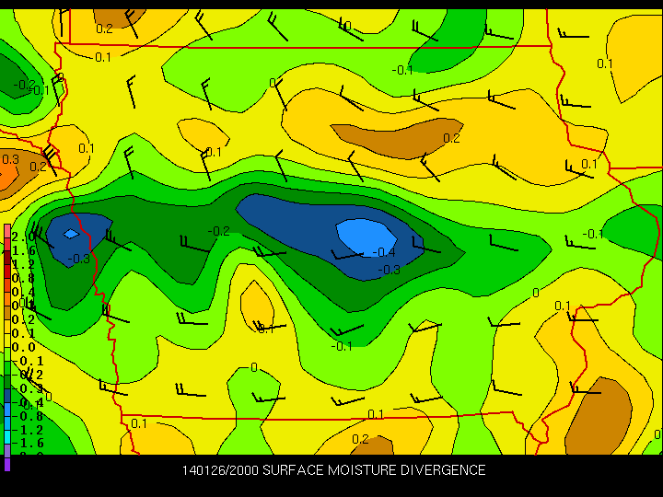Click the '-0.1' label at right near border
The image size is (663, 497).
[x=592, y=234]
